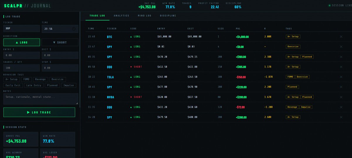Image resolution: width=352 pixels, height=158 pixels.
Task: Focus the Entry $ field
Action: [21, 55]
